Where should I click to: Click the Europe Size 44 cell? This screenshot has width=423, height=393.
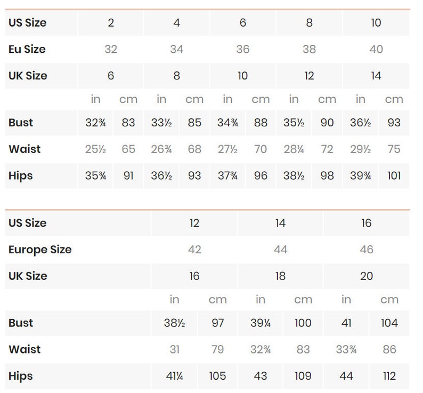tap(280, 250)
